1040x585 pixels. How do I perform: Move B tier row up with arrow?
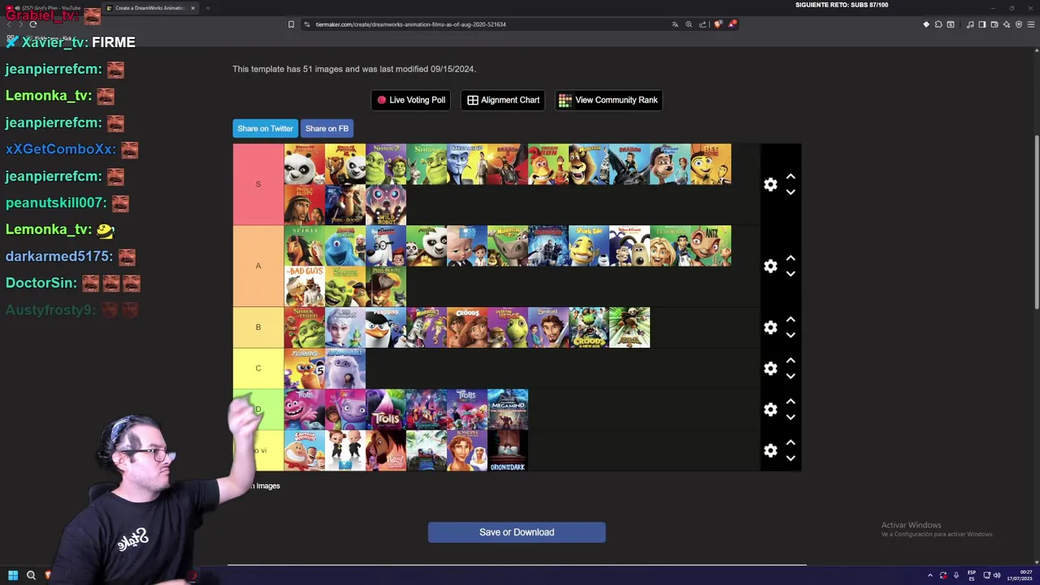click(791, 319)
